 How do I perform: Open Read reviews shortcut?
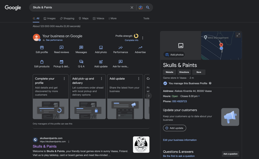[x=61, y=50]
